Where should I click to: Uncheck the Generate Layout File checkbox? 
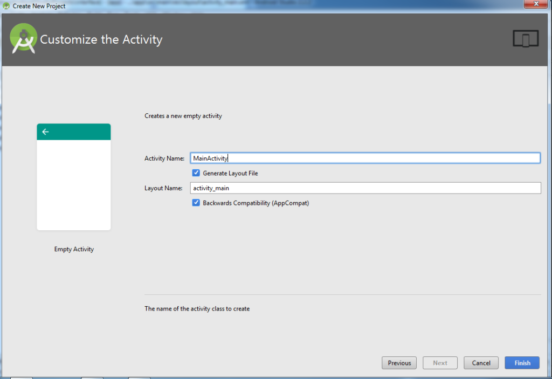click(196, 173)
